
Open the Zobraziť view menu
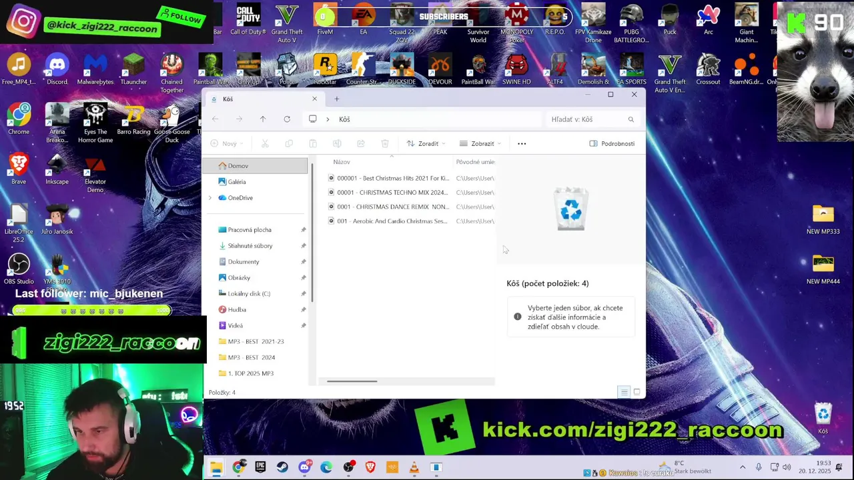pyautogui.click(x=480, y=143)
